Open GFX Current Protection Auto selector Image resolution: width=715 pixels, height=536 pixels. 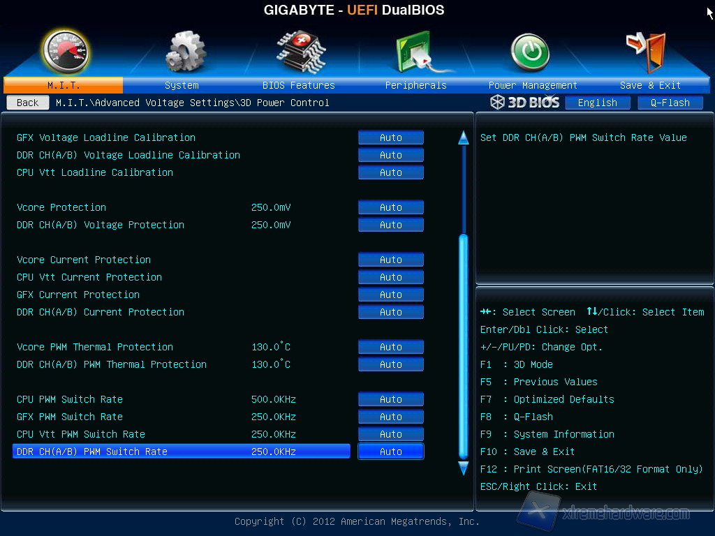tap(391, 295)
